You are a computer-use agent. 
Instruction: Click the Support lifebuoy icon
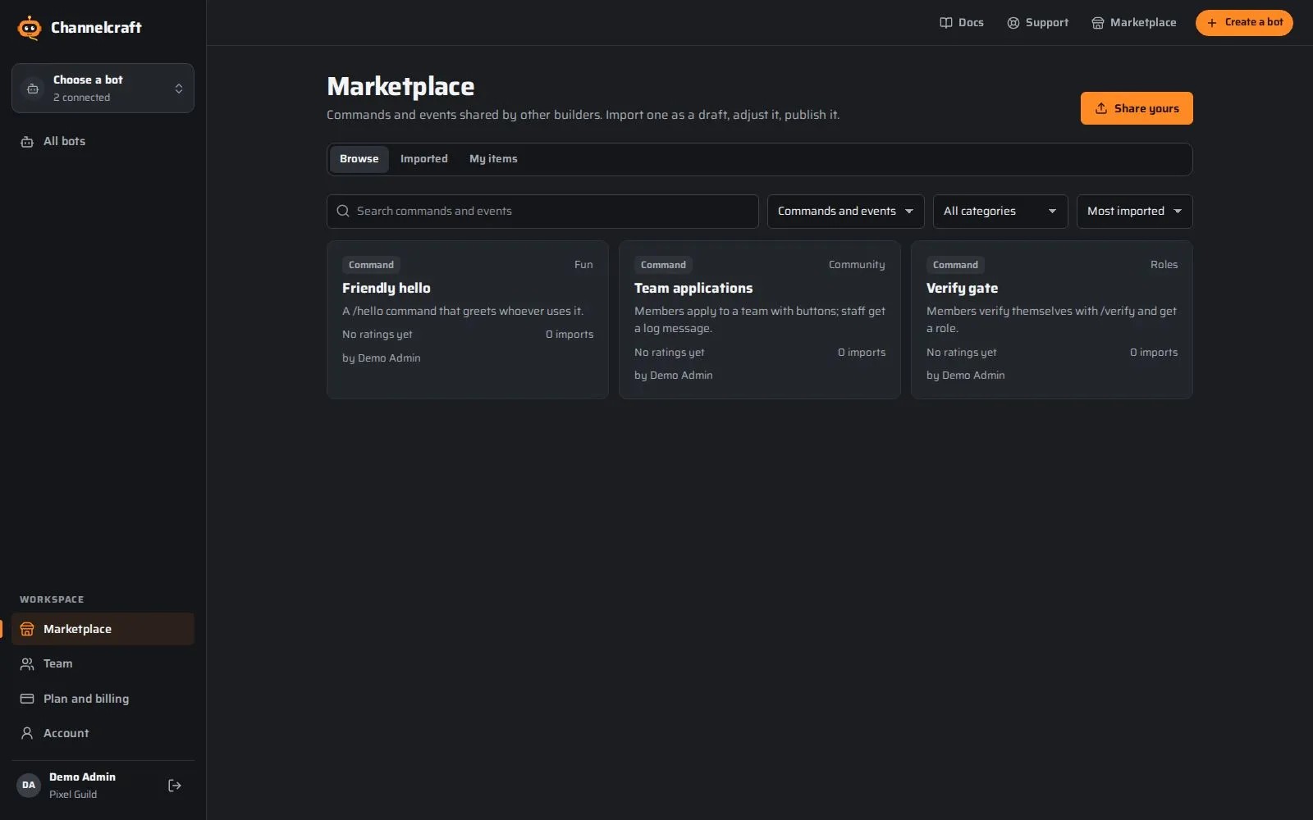1013,23
